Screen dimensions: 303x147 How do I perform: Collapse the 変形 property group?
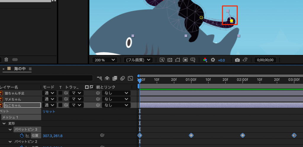[4, 123]
